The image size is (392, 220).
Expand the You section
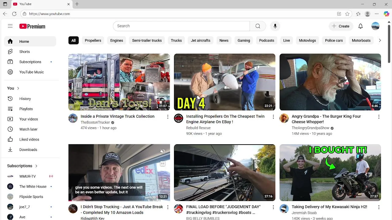pyautogui.click(x=13, y=88)
